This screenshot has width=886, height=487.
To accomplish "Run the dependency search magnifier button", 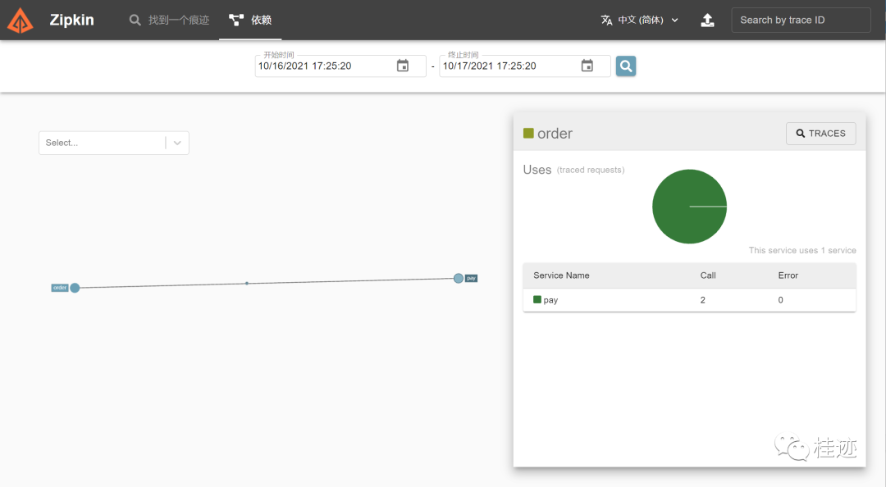I will pos(625,66).
